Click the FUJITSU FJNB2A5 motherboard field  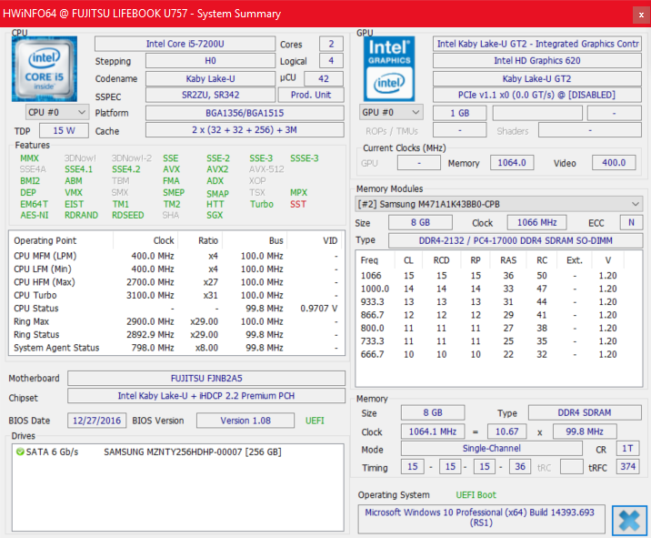(205, 378)
